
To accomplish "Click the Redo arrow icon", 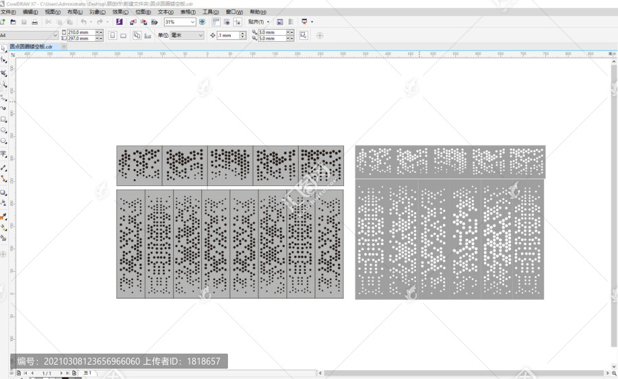I will [x=100, y=22].
